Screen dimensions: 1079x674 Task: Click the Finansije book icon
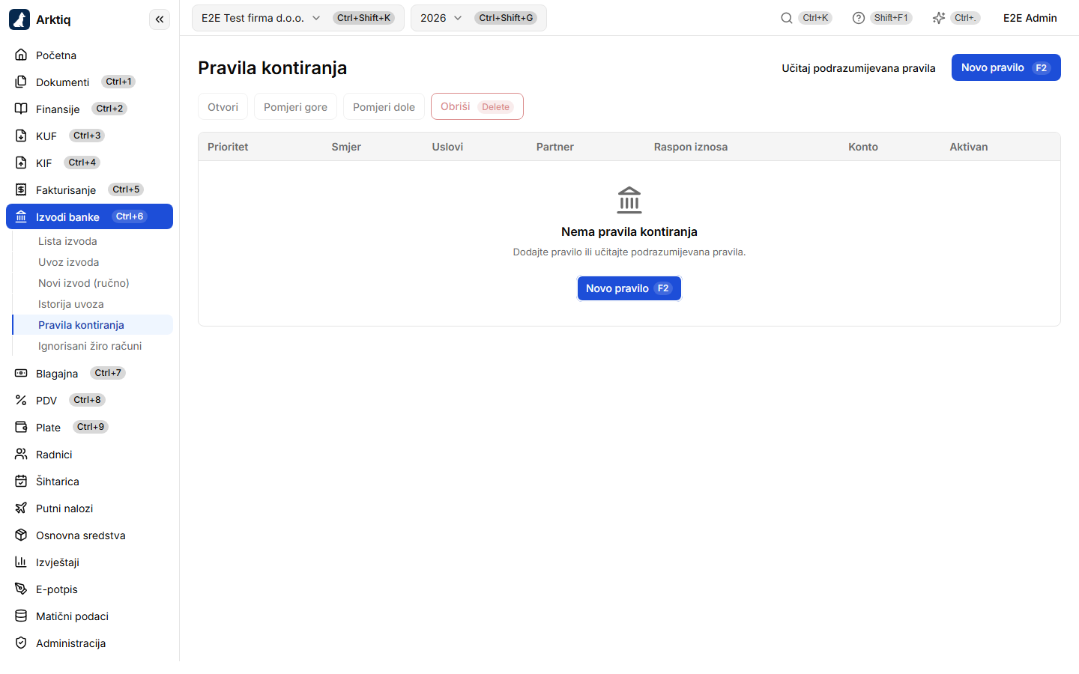pos(21,109)
